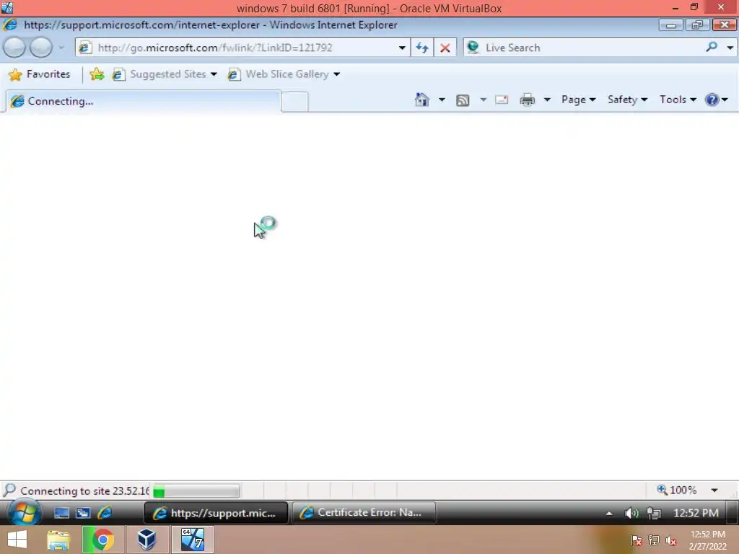Viewport: 739px width, 554px height.
Task: Show hidden guest tray icons arrow
Action: [609, 514]
